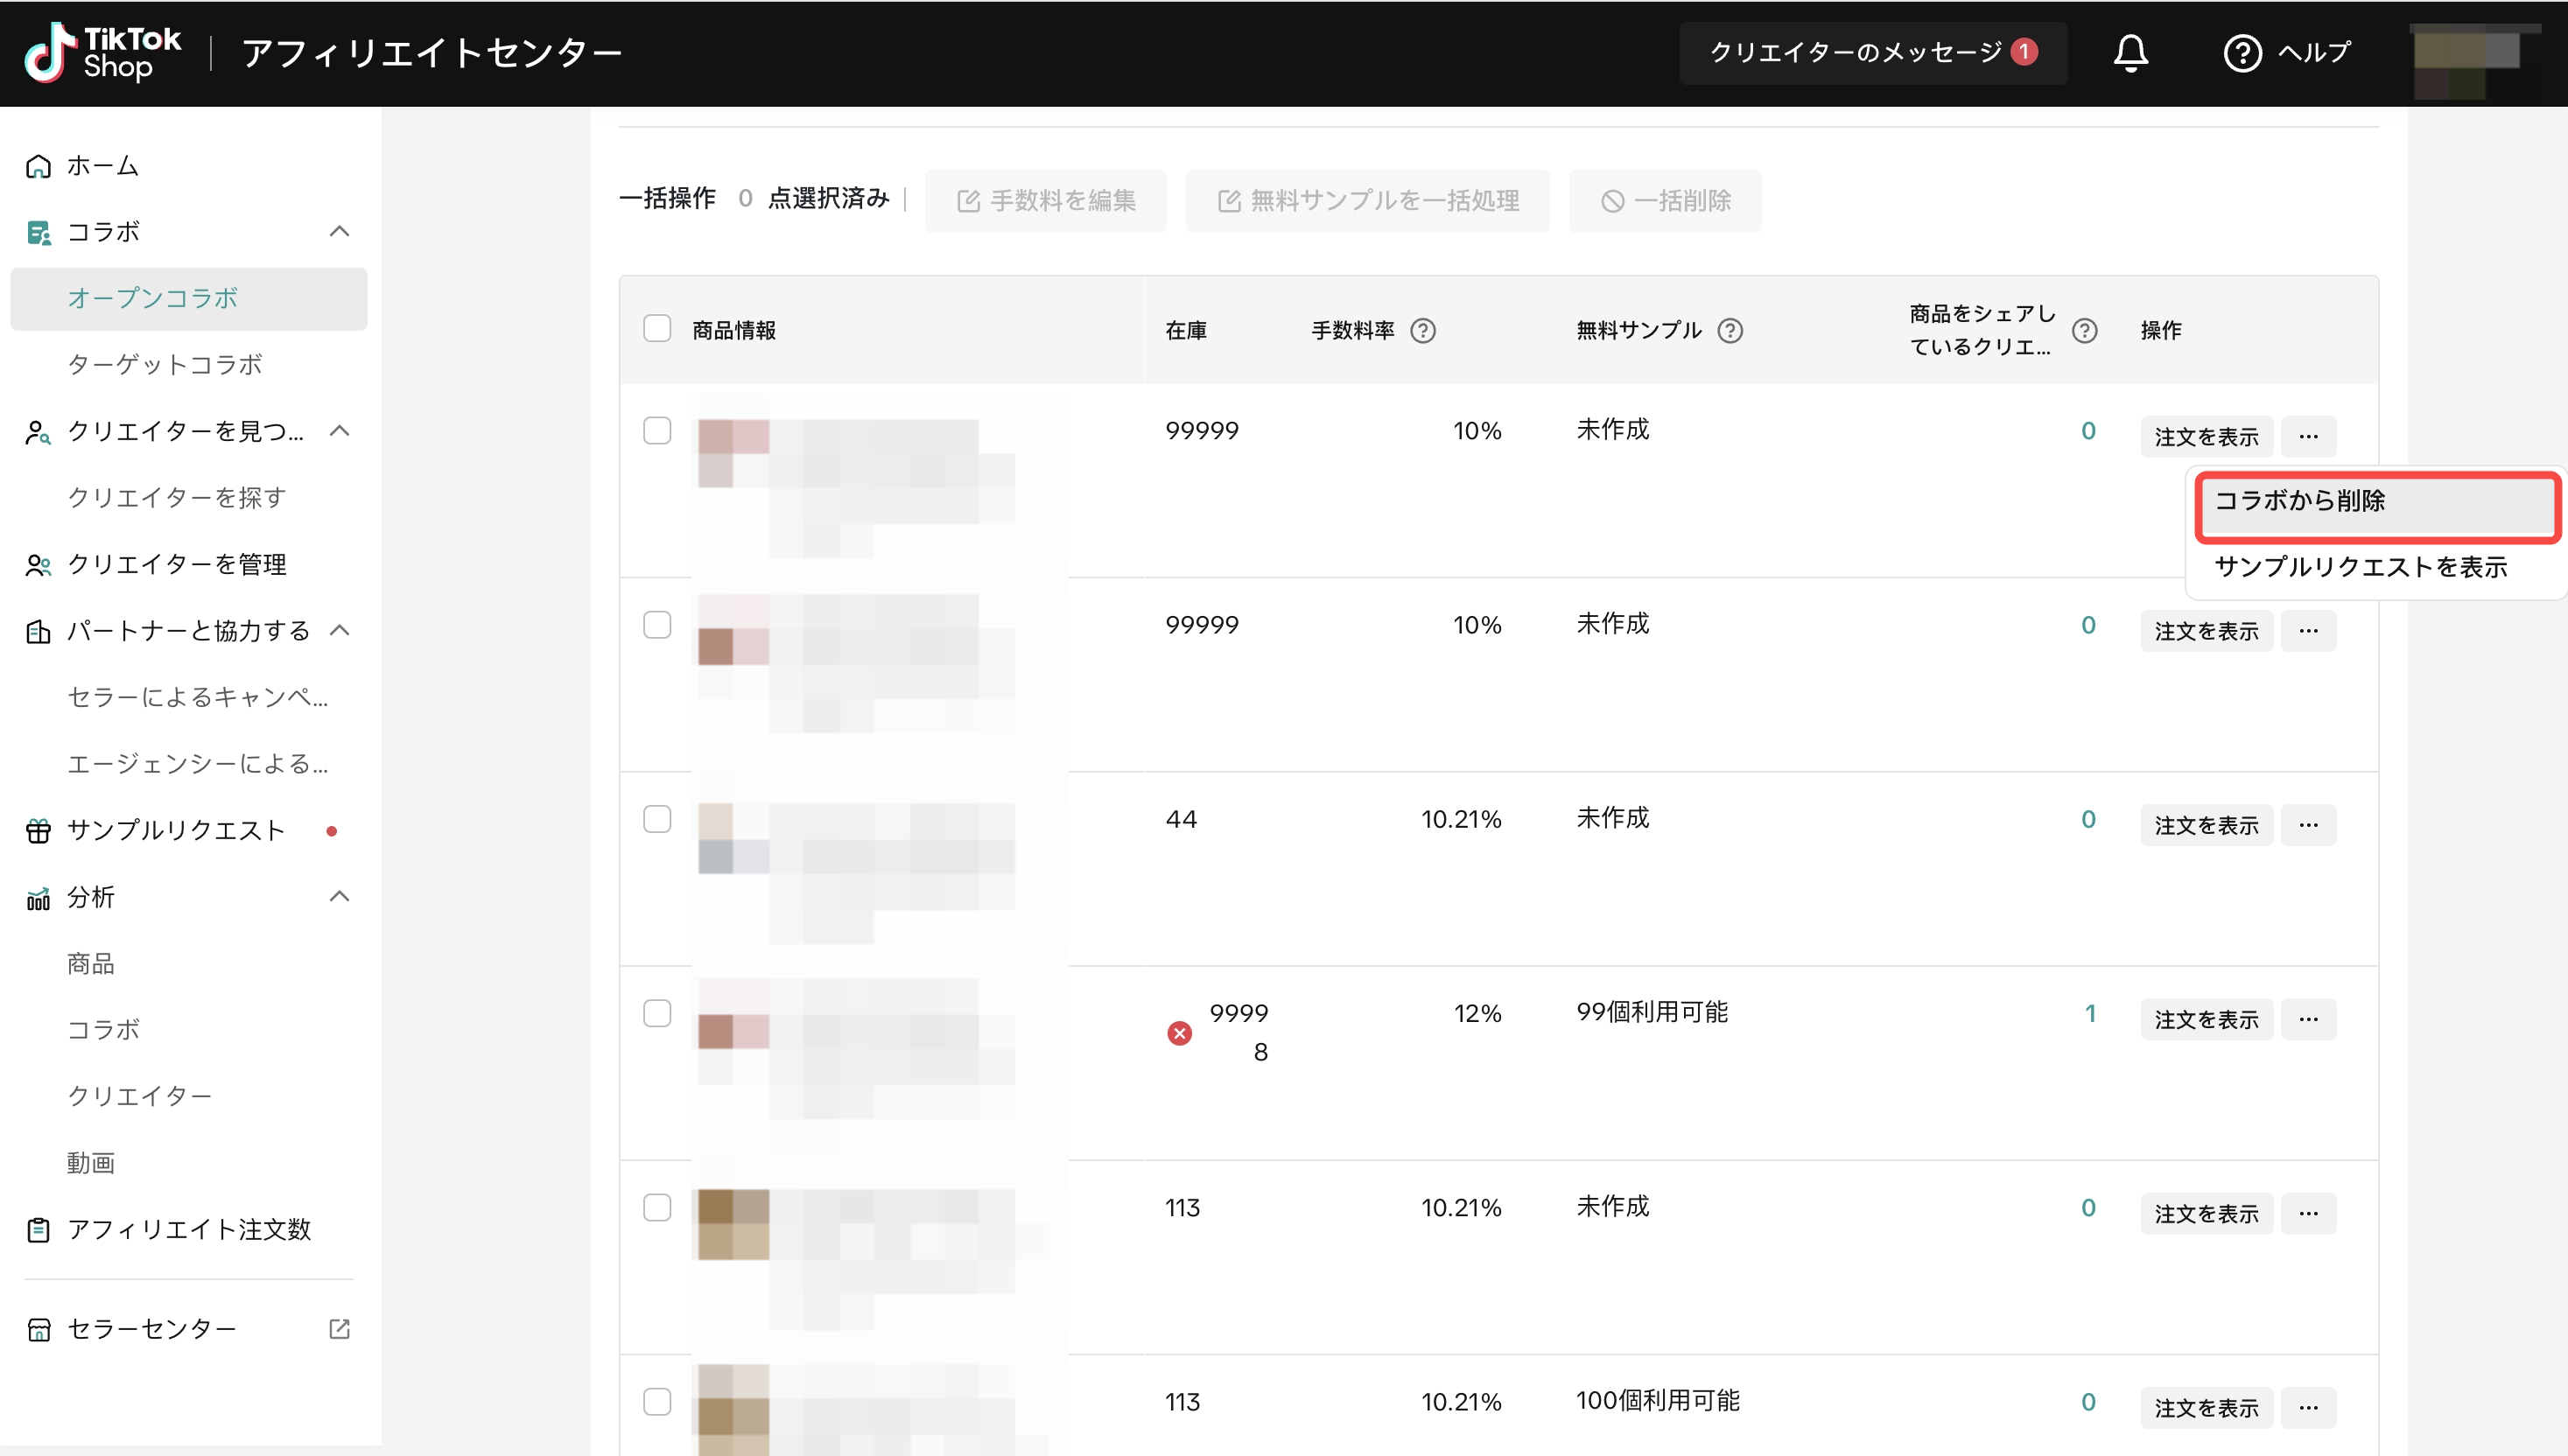Click 注文を表示 for the 113 未作成 row

pos(2206,1213)
